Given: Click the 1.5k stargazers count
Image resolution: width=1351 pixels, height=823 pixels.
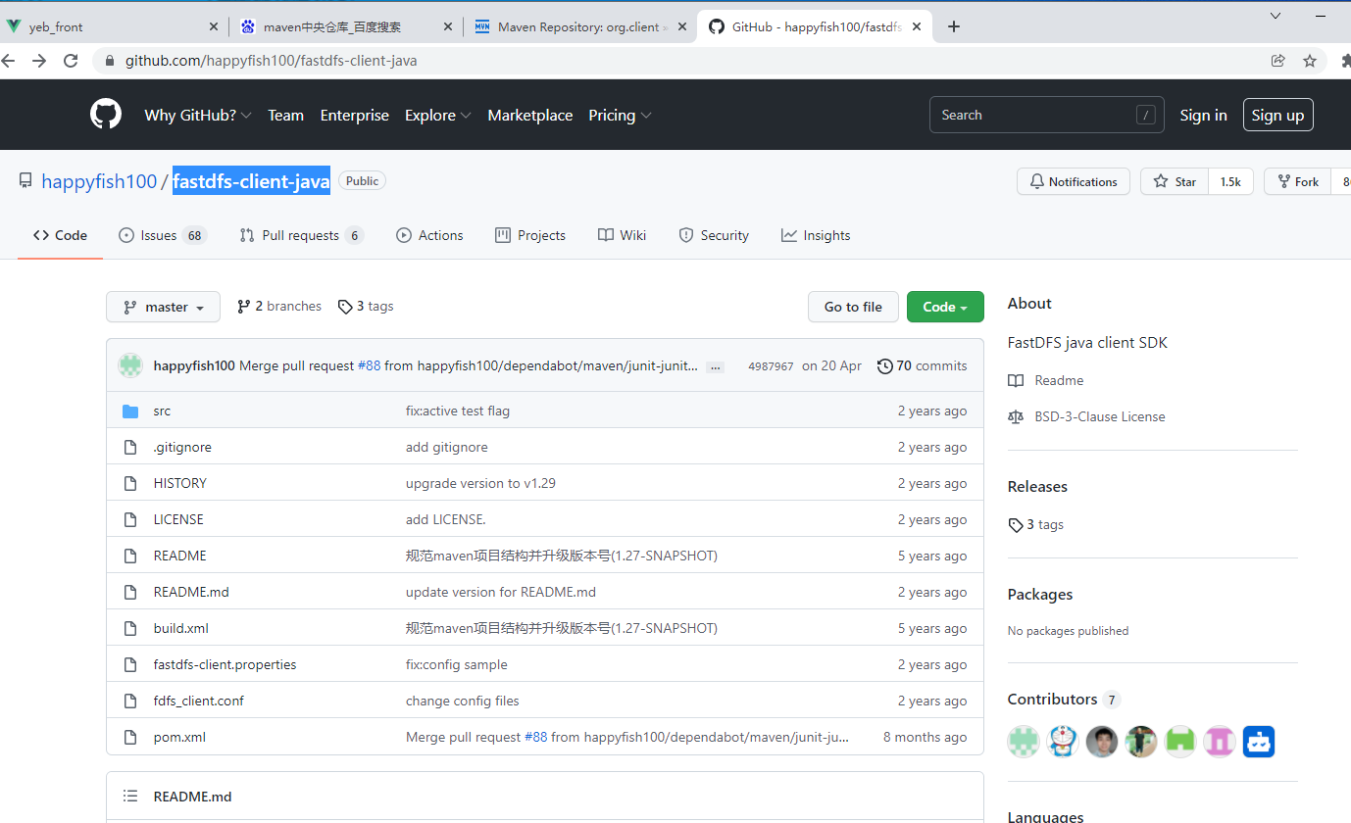Looking at the screenshot, I should 1230,182.
